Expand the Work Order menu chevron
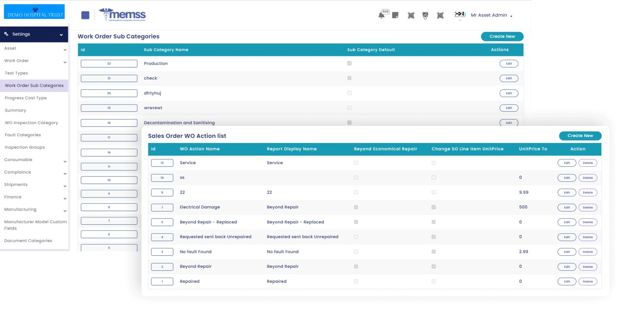The image size is (622, 309). point(65,62)
